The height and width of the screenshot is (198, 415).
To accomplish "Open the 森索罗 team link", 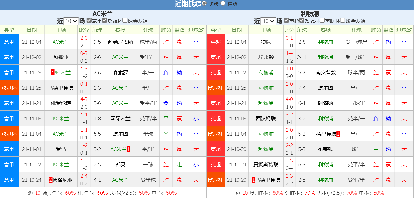I will pos(120,72).
